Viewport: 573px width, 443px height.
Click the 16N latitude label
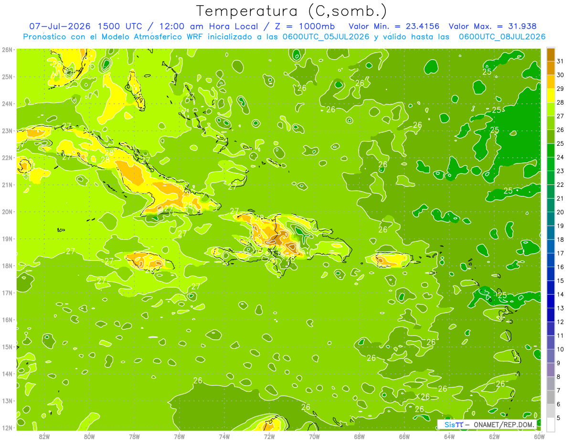coord(7,320)
